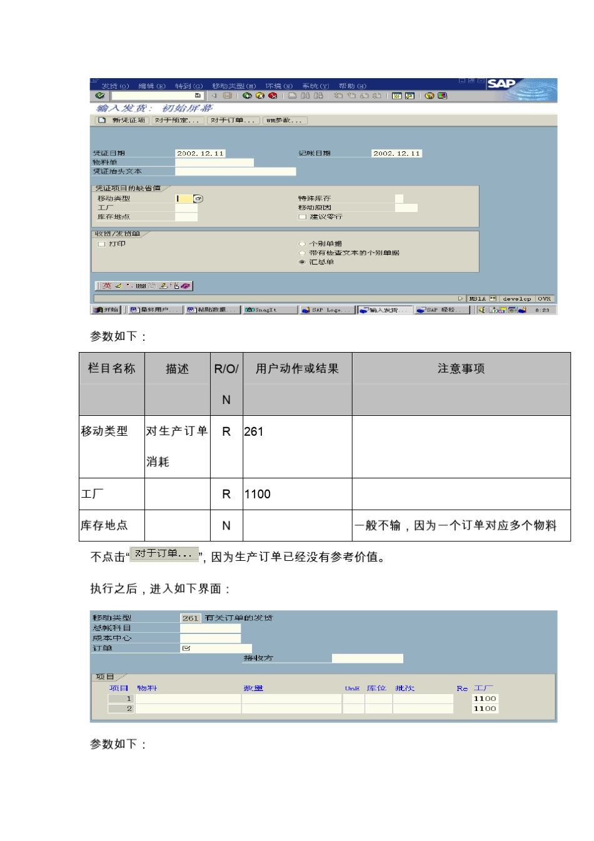Image resolution: width=594 pixels, height=841 pixels.
Task: Expand the status bar triangle arrow
Action: [461, 299]
